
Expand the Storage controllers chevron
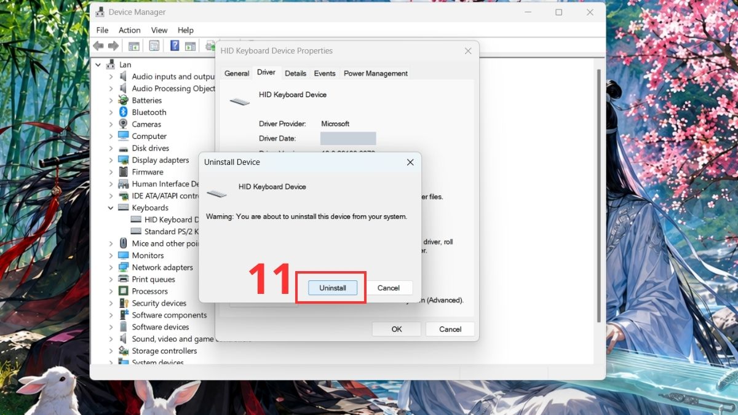[111, 351]
